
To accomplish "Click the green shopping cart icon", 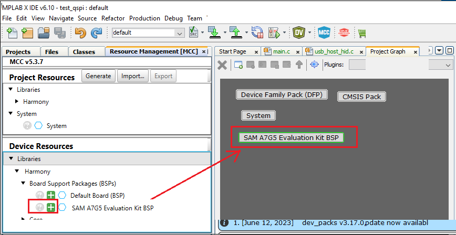I will 362,33.
